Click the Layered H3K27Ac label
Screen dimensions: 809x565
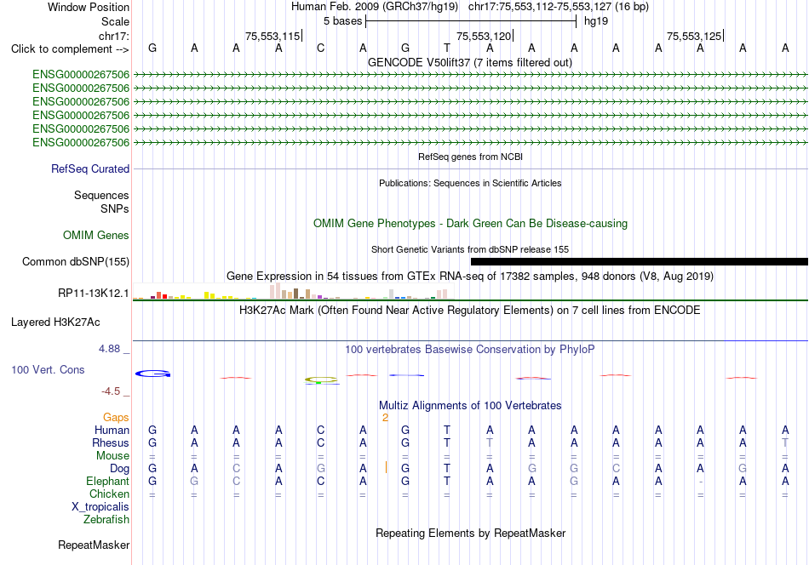[x=55, y=322]
